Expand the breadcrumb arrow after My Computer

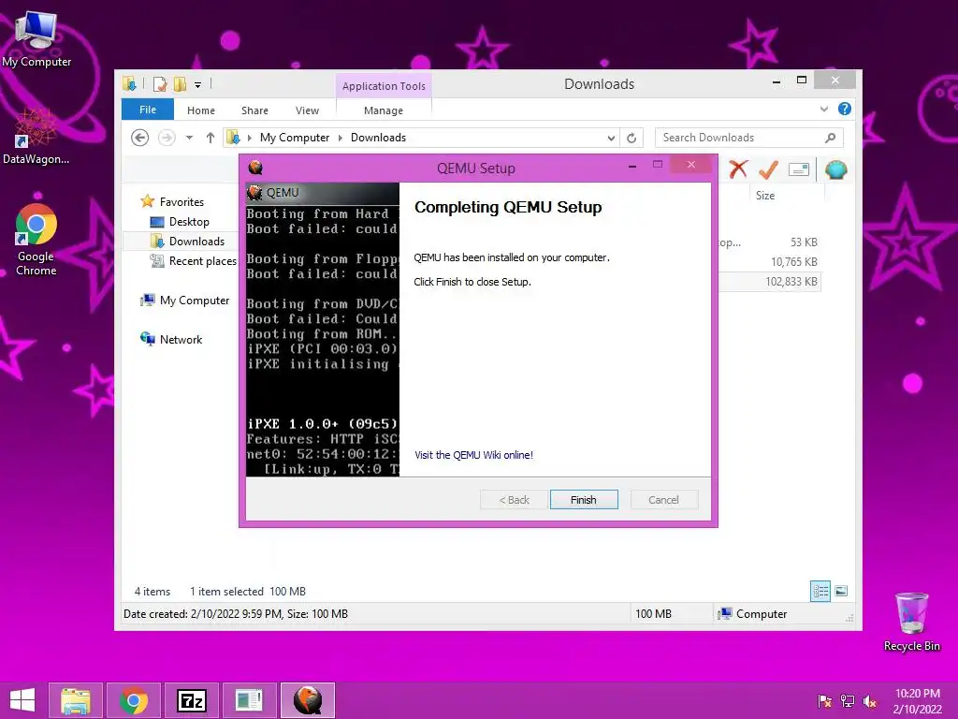coord(340,139)
